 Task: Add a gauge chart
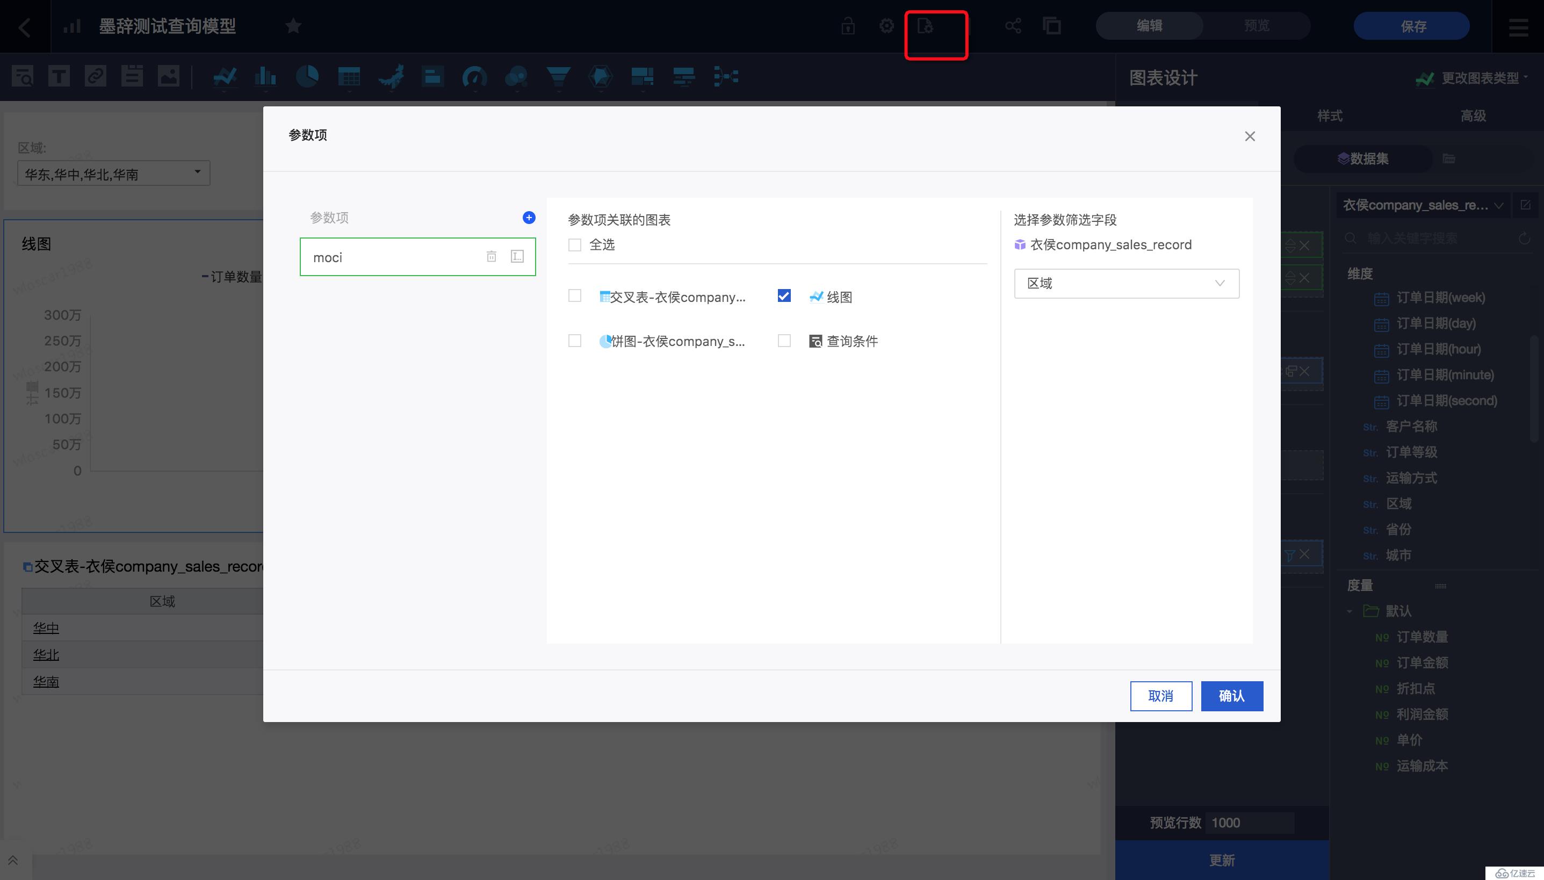474,77
